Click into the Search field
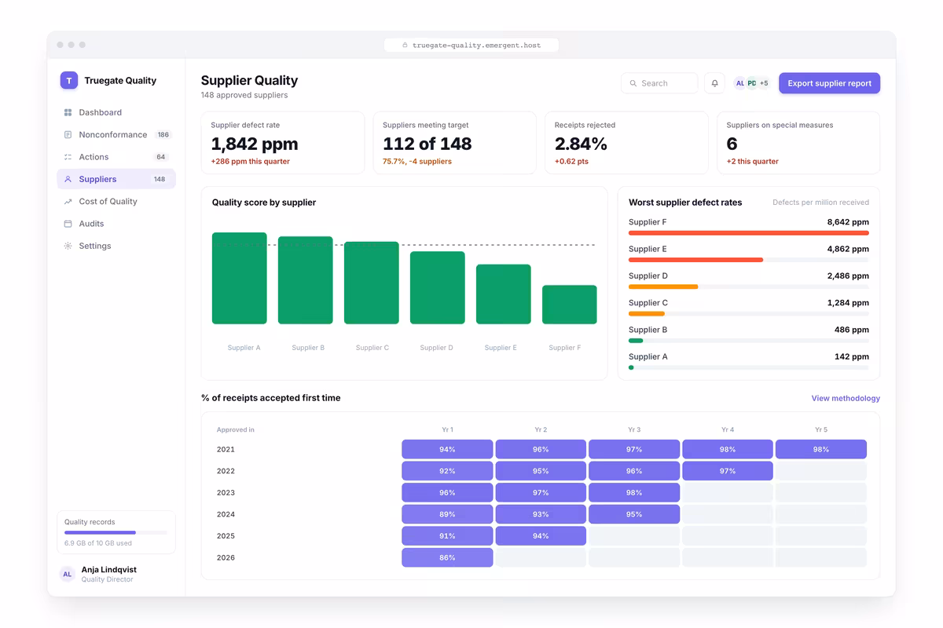Image resolution: width=943 pixels, height=628 pixels. pos(659,83)
